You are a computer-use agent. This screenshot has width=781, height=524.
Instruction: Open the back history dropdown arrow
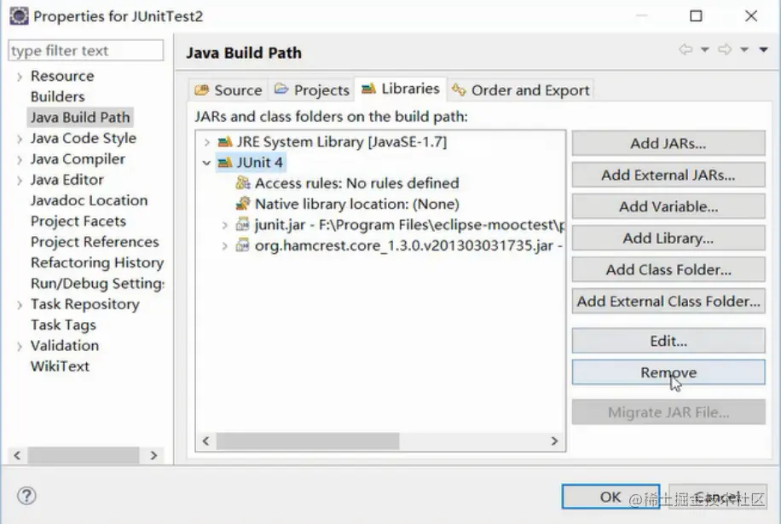[x=705, y=49]
